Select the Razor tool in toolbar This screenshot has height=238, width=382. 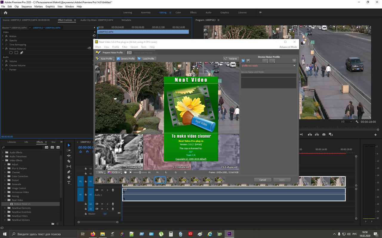69,161
